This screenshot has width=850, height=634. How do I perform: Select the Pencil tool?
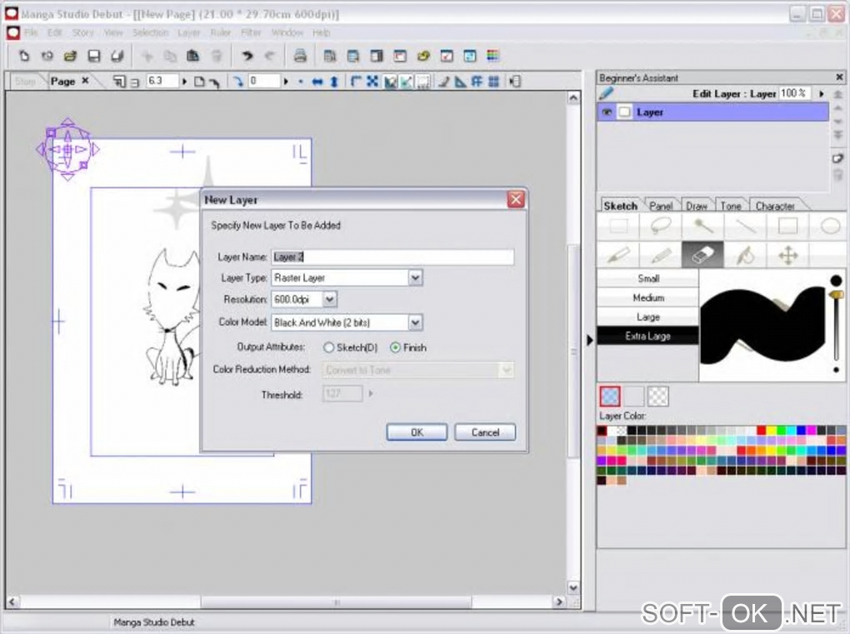[661, 255]
